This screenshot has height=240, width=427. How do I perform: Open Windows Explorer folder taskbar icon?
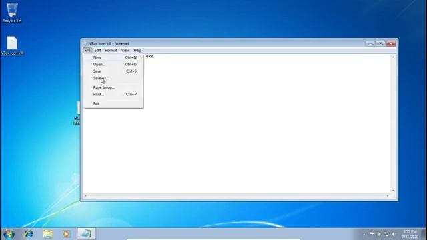(x=47, y=234)
